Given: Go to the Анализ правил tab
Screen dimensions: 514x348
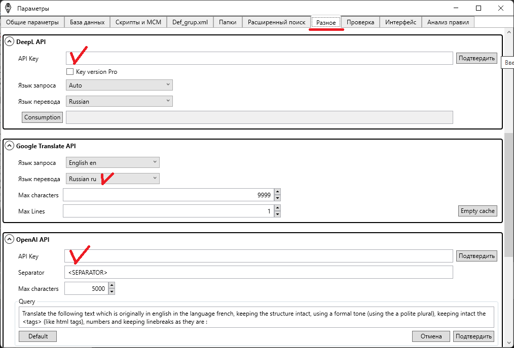Looking at the screenshot, I should (x=448, y=22).
